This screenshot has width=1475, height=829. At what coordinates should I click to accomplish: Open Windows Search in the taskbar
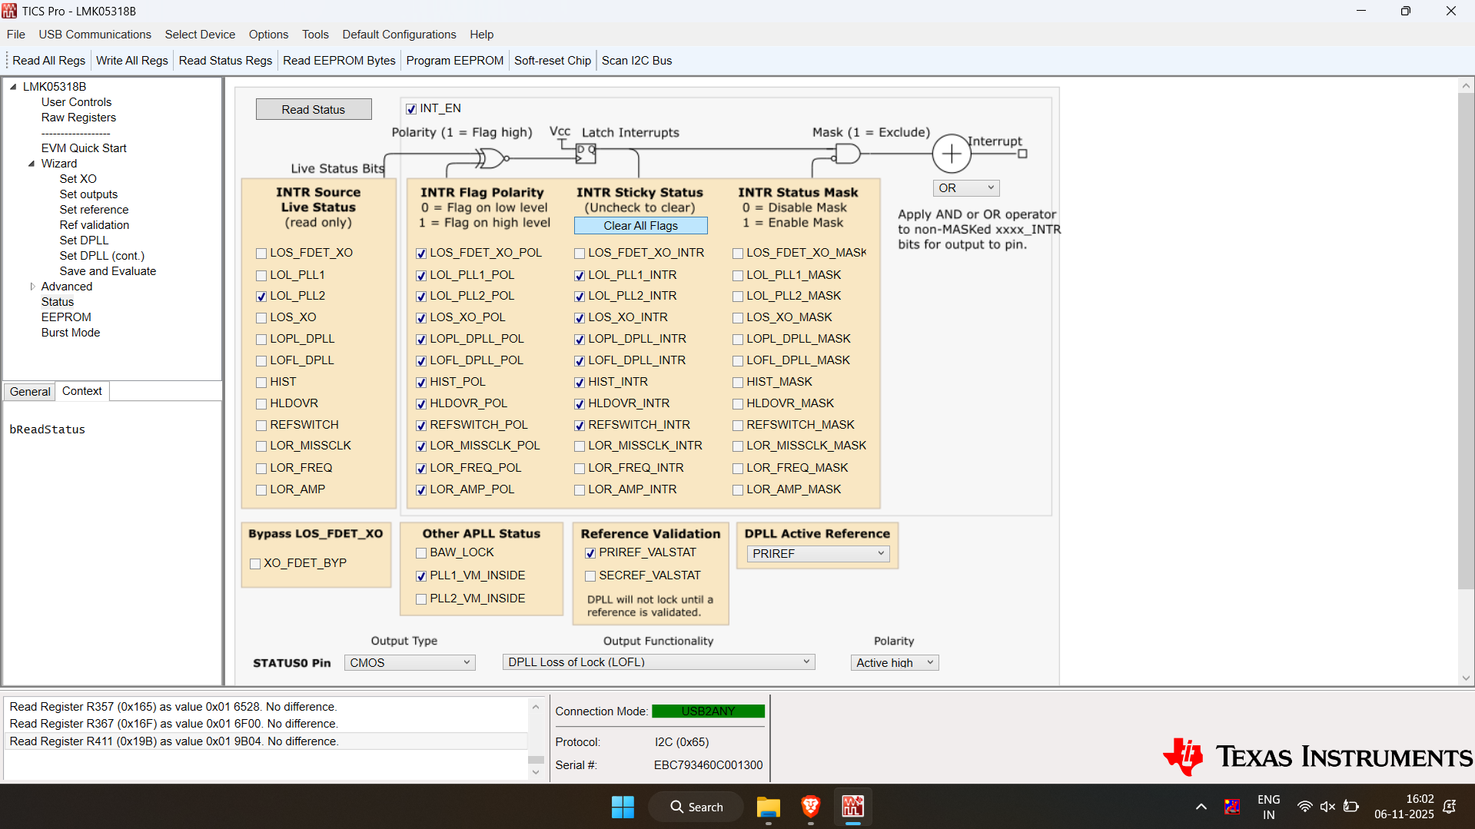[x=696, y=807]
